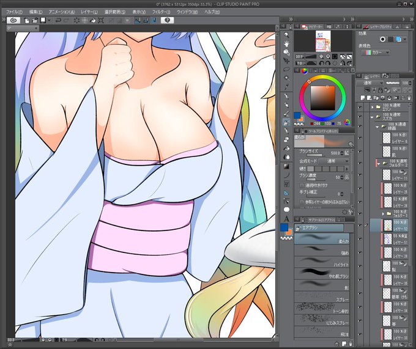416x349 pixels.
Task: Toggle visibility of レイヤー 51
Action: (x=360, y=239)
